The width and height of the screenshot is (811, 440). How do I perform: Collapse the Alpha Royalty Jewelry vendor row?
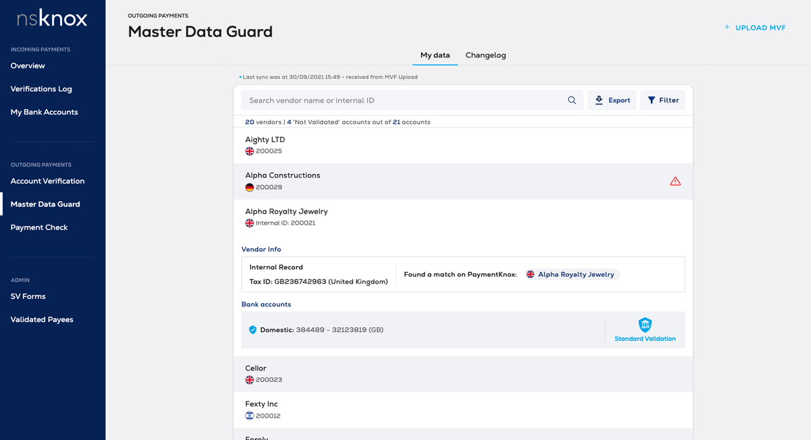tap(463, 217)
